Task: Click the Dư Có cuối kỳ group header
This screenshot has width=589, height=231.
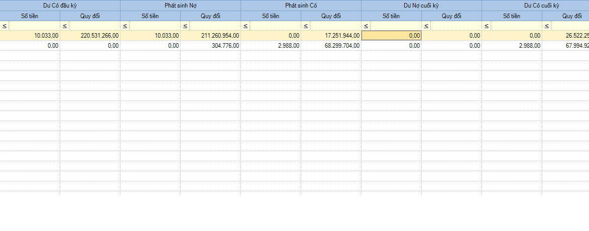Action: 535,6
